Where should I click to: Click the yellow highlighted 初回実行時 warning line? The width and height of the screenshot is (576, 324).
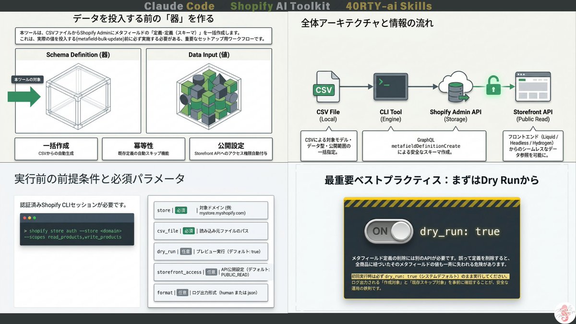[x=430, y=276]
